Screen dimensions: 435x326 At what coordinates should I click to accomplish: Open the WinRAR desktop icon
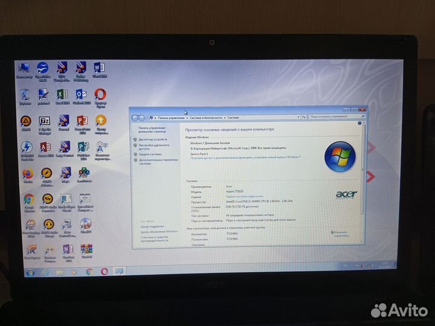pyautogui.click(x=86, y=251)
